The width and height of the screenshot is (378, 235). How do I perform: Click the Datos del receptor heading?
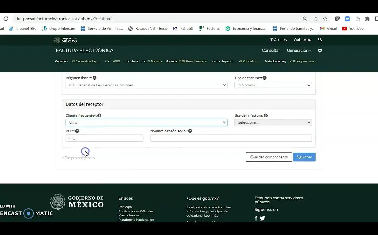(x=85, y=104)
